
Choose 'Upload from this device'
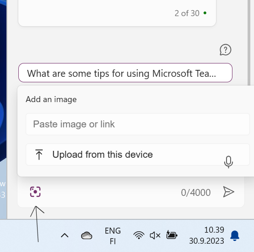click(138, 155)
